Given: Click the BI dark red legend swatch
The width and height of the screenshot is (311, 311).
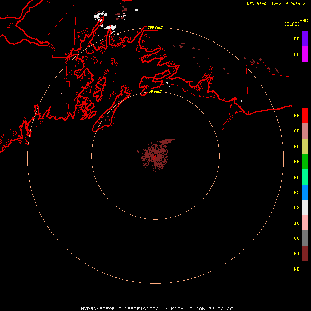Looking at the screenshot, I should [x=305, y=254].
